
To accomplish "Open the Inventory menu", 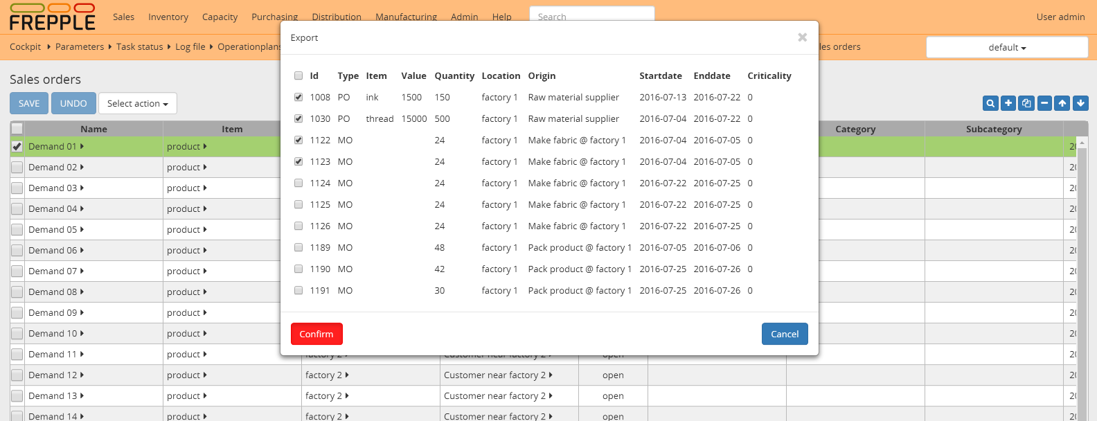I will click(x=168, y=17).
